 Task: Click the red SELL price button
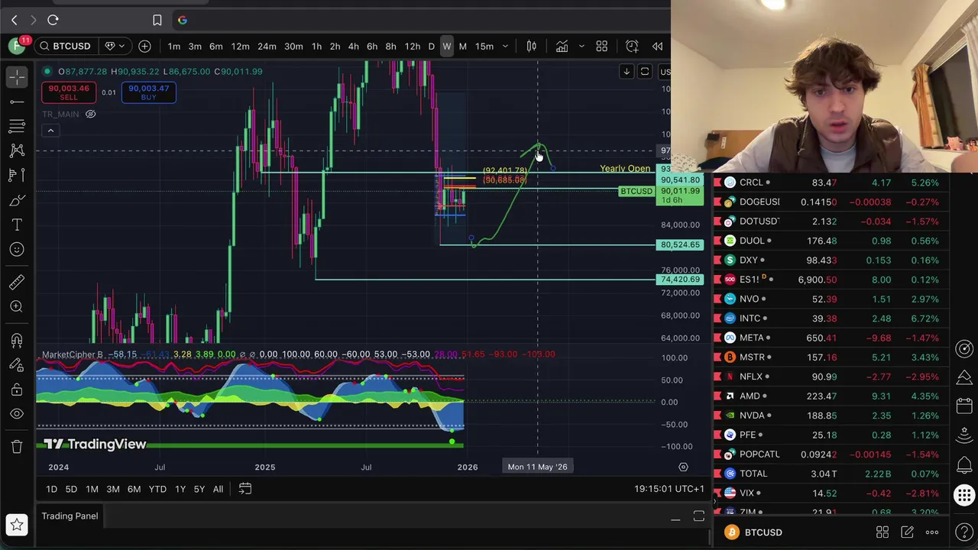69,92
